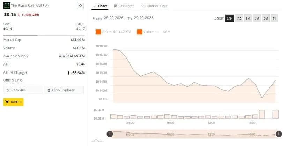Screen dimensions: 288x146
Task: Click the range navigator mini chart
Action: coord(194,134)
